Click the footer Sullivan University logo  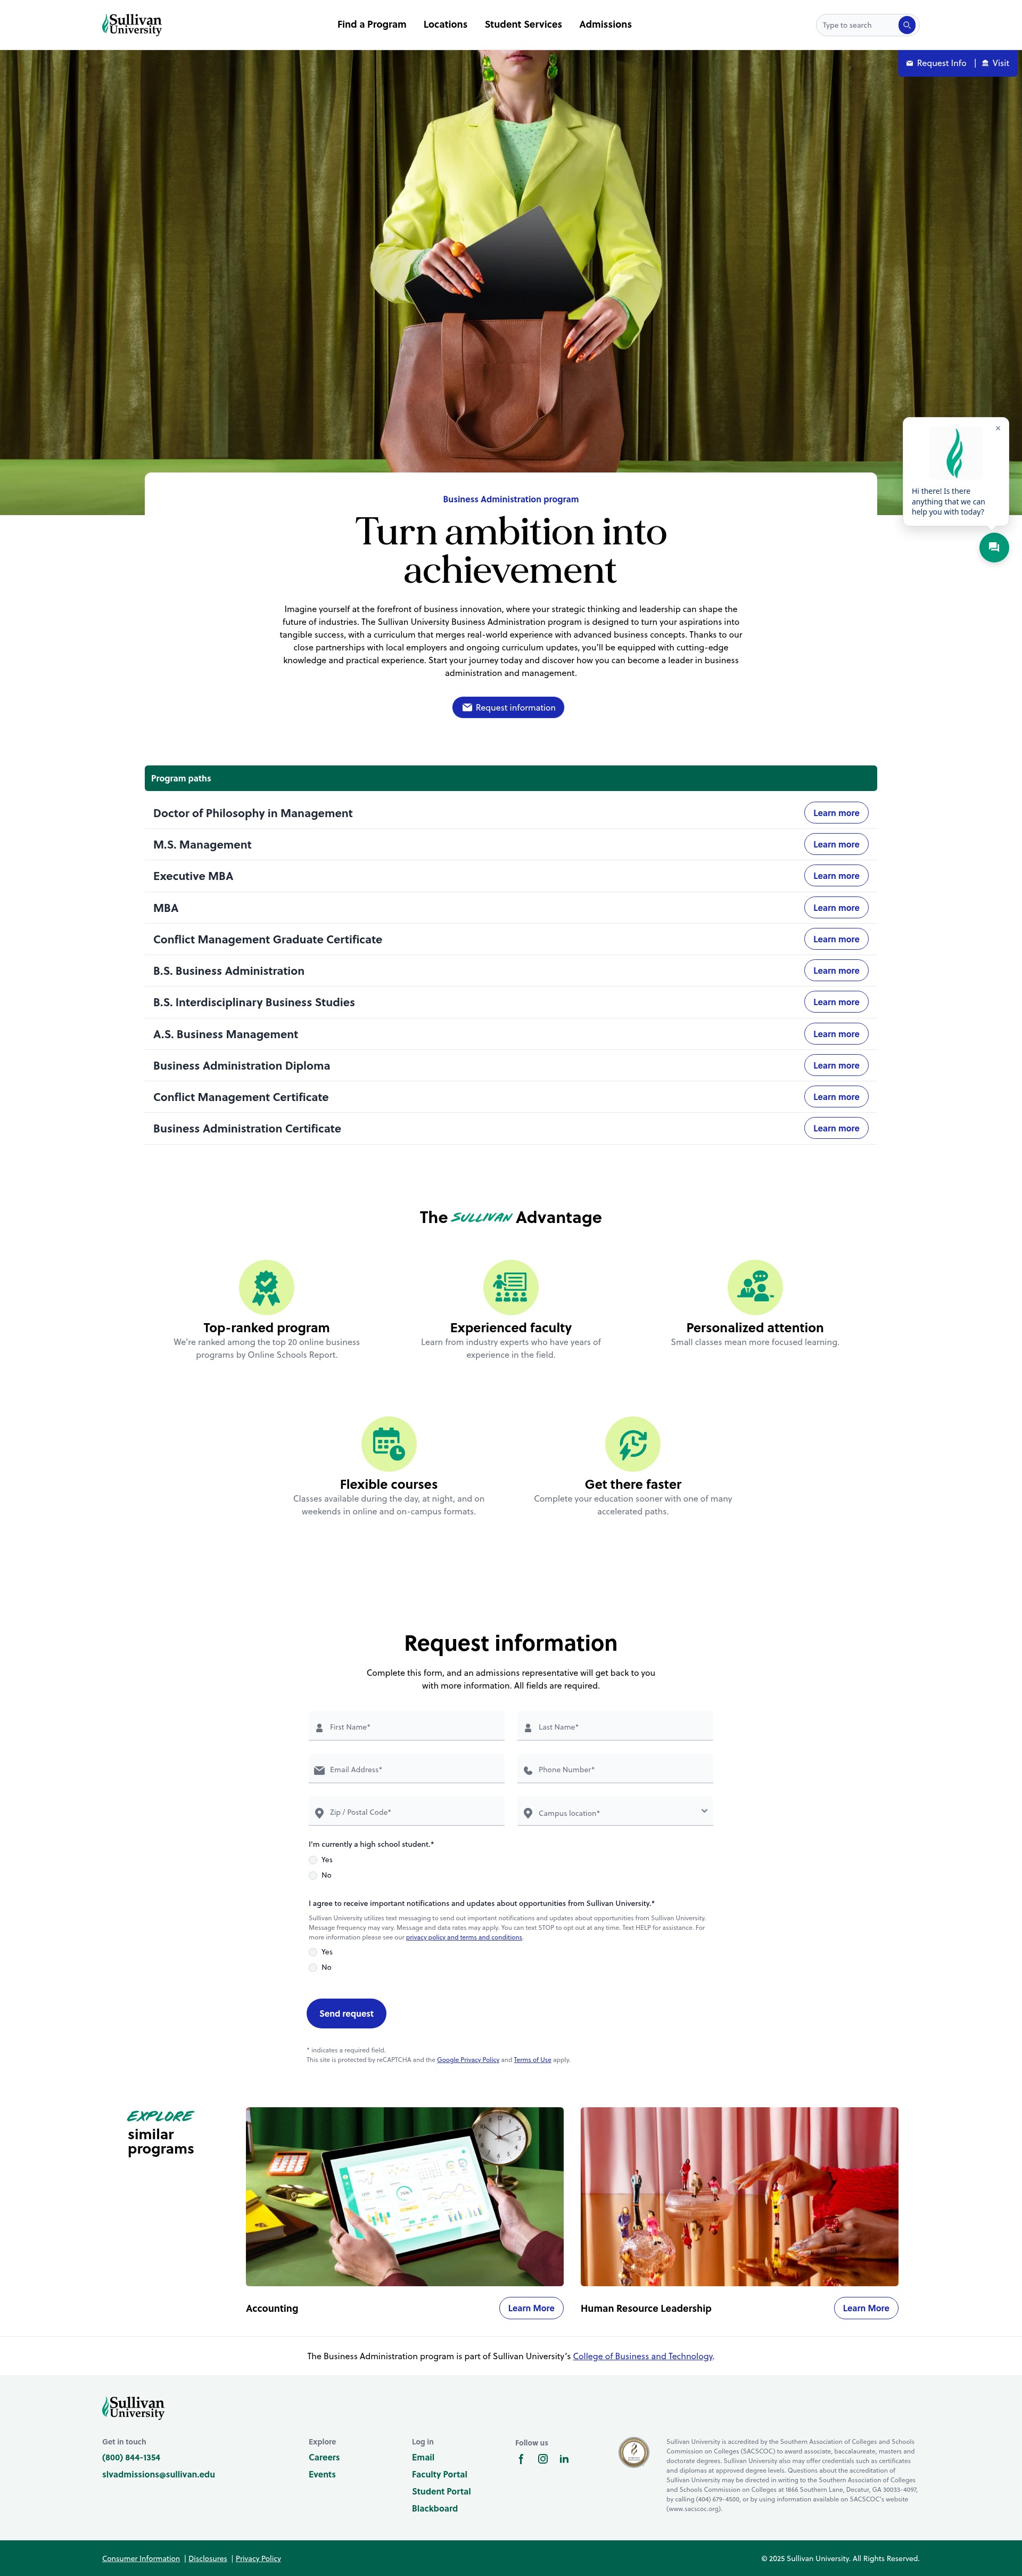click(133, 2407)
